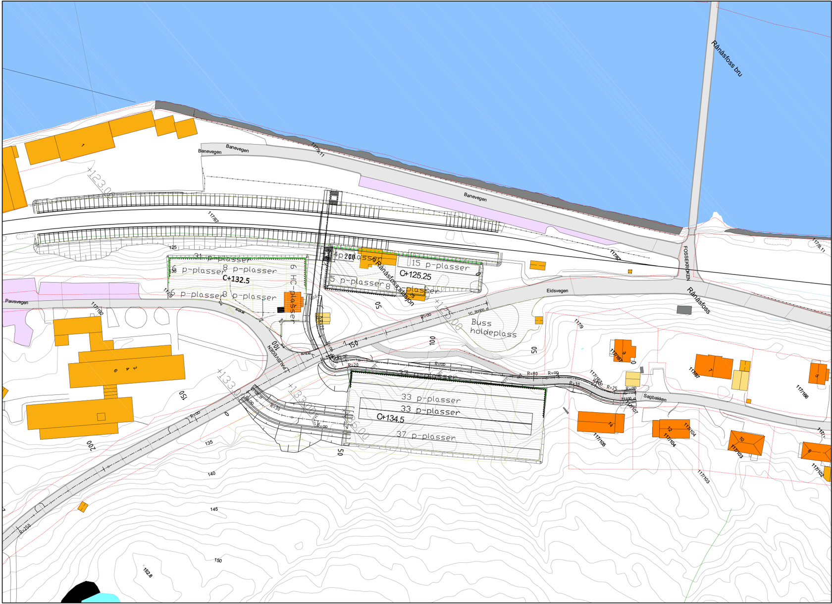This screenshot has height=604, width=832.
Task: Click the "1C_20000_d" alignment label
Action: 478,311
